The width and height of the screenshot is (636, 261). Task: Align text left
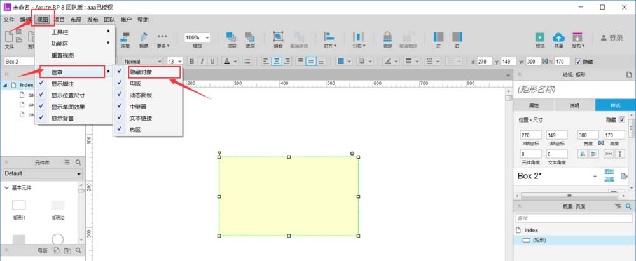point(266,61)
